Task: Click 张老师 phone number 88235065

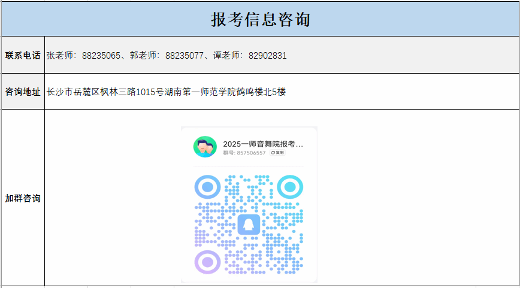Action: click(101, 56)
